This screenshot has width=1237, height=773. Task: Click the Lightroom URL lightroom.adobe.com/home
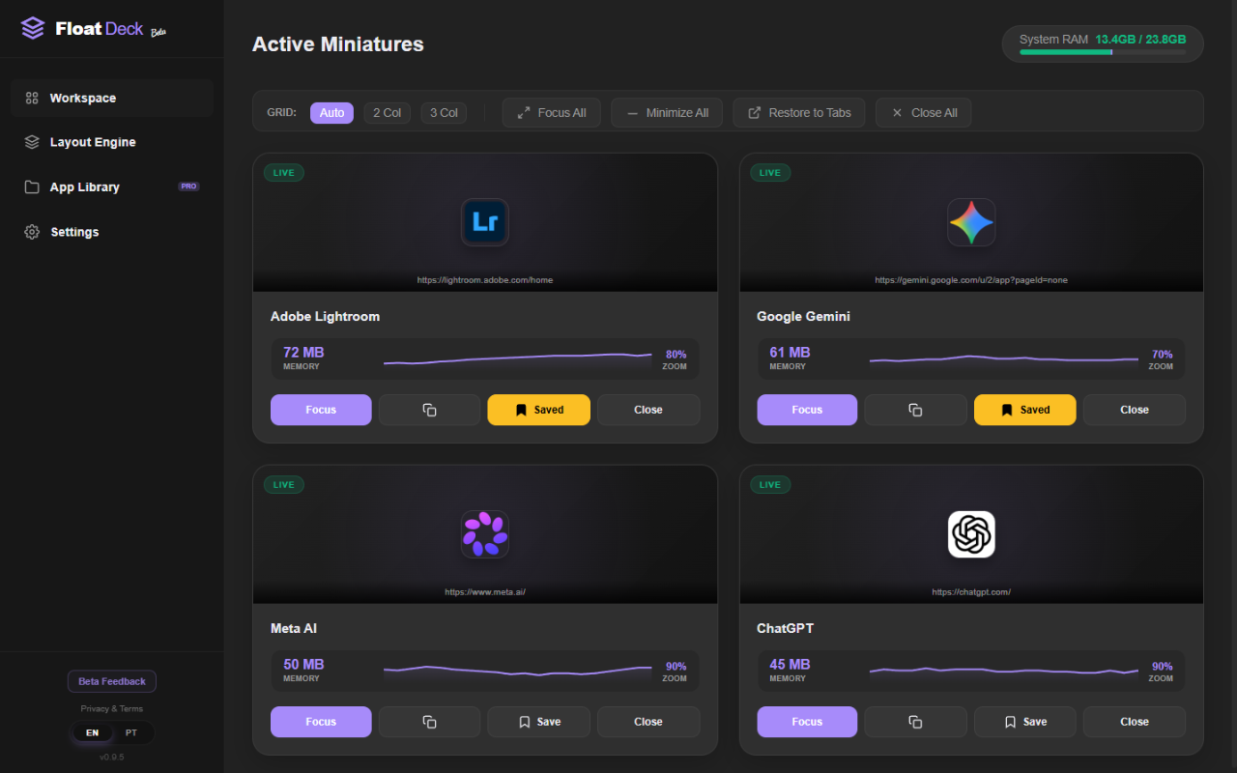point(485,280)
